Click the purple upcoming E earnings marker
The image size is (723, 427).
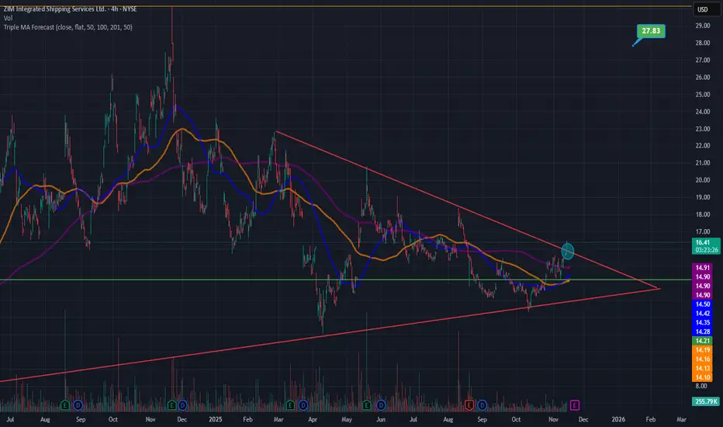575,405
